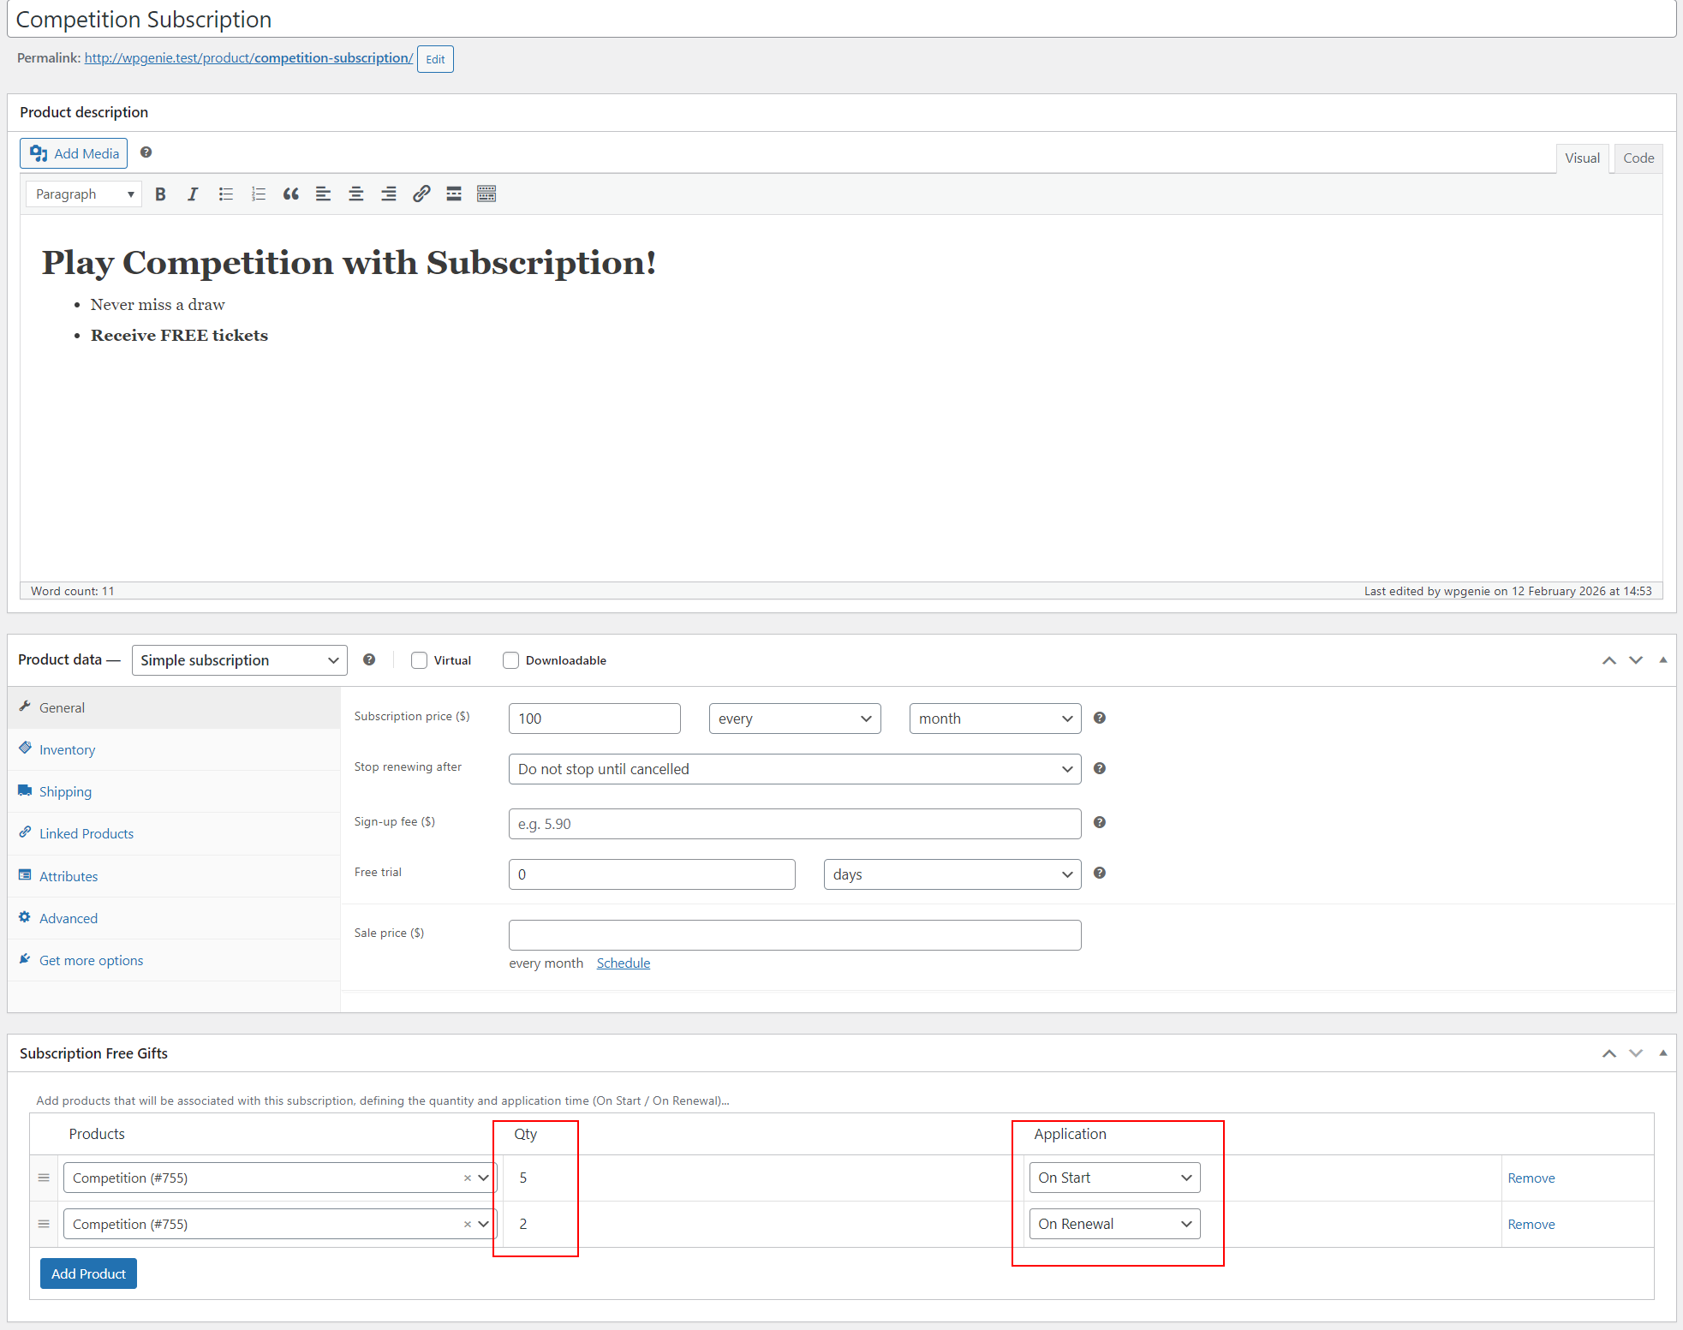
Task: Move Product data panel down
Action: [1636, 660]
